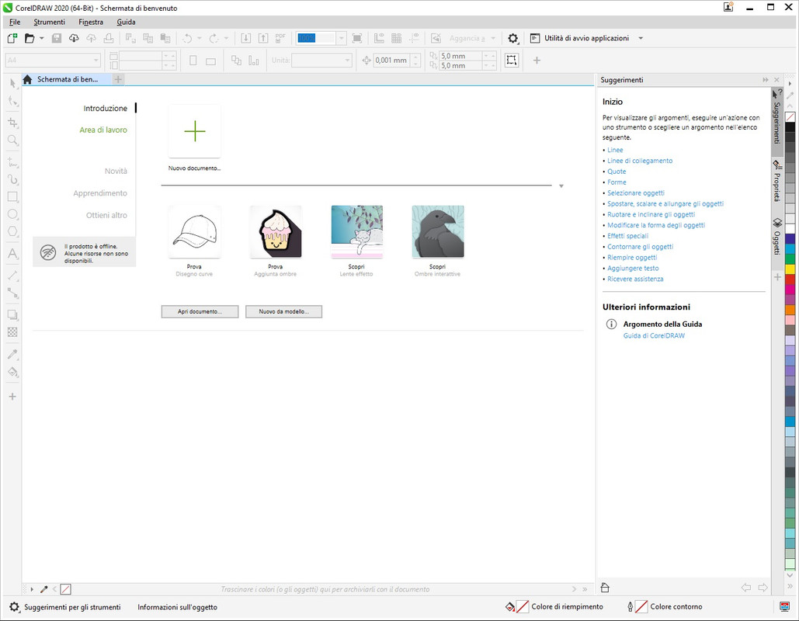Switch to the Oggetti docker tab
799x621 pixels.
coord(777,237)
